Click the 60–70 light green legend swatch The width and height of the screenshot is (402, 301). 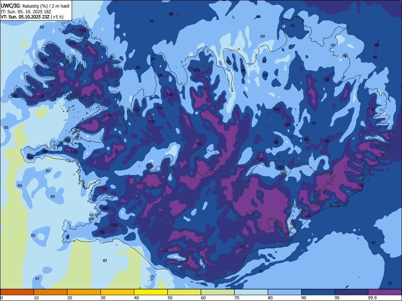point(217,292)
